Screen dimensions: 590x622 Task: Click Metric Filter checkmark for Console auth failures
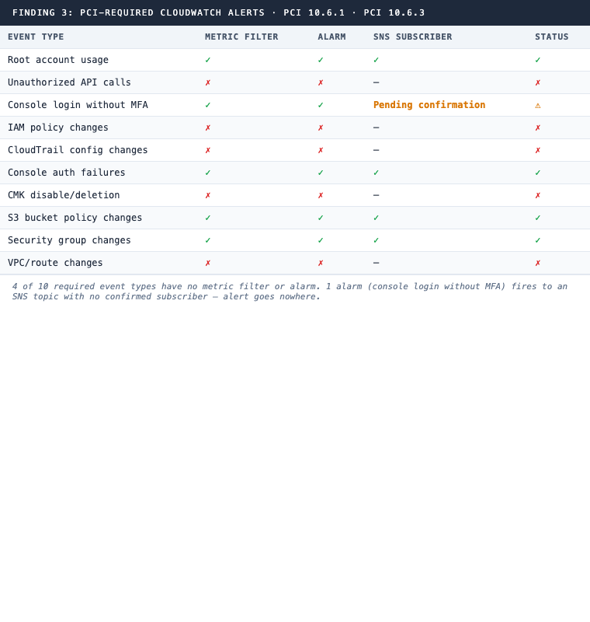coord(208,173)
